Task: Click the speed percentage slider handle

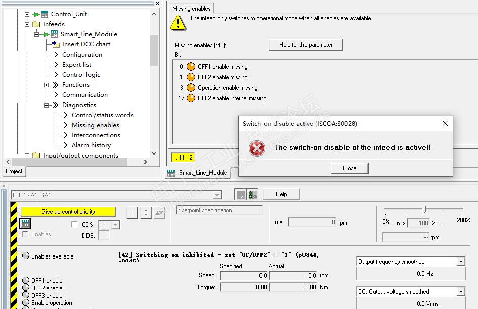Action: pos(425,209)
